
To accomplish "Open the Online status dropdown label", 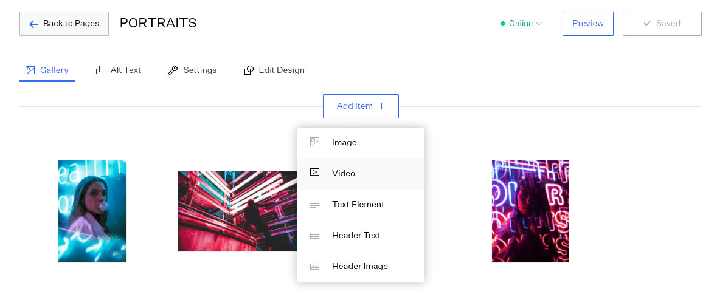I will [x=521, y=23].
